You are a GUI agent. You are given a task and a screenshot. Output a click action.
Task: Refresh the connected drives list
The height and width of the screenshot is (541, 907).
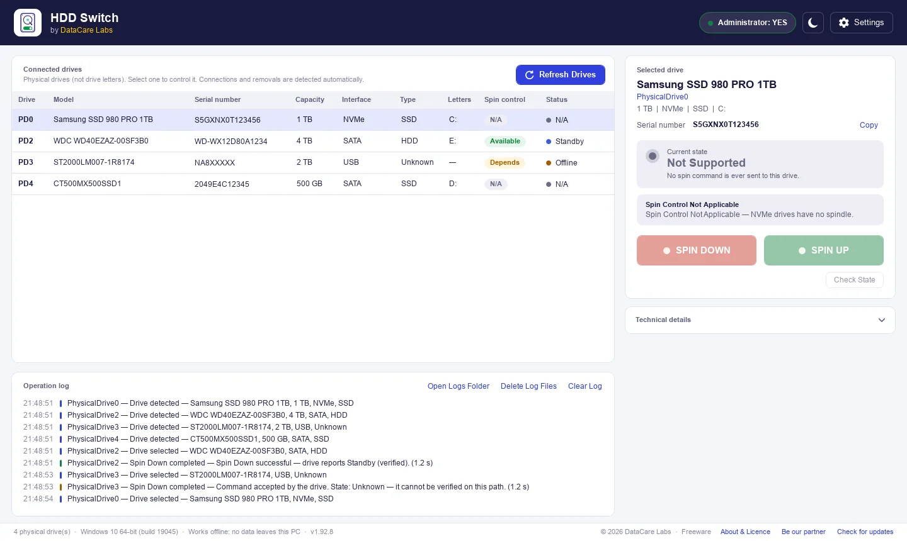coord(561,75)
